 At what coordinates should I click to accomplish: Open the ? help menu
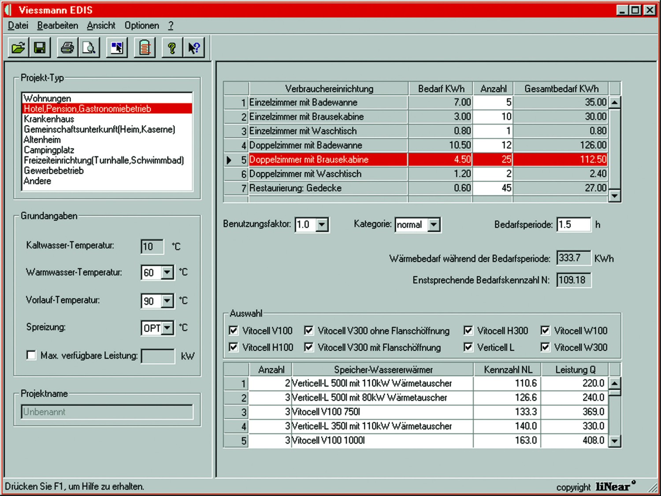point(171,26)
